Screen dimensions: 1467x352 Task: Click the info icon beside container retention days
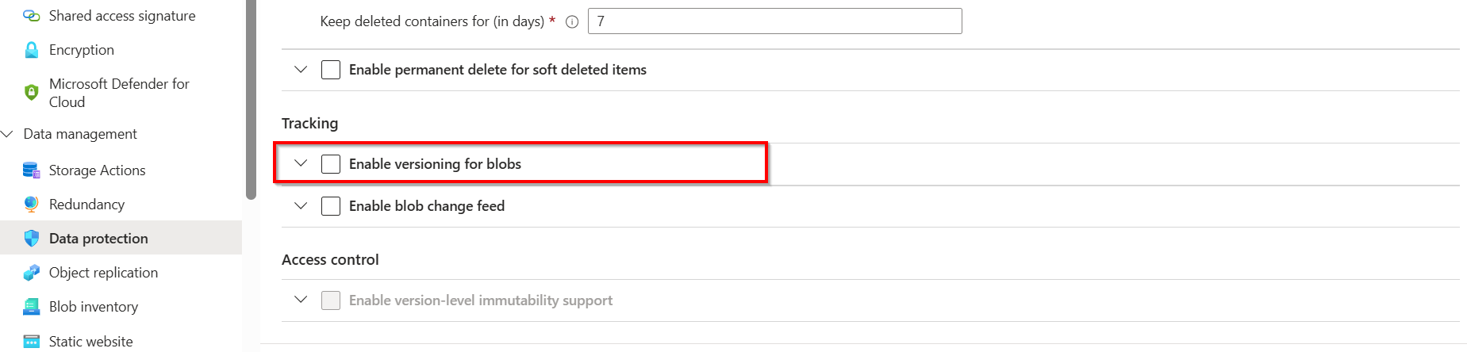(572, 22)
